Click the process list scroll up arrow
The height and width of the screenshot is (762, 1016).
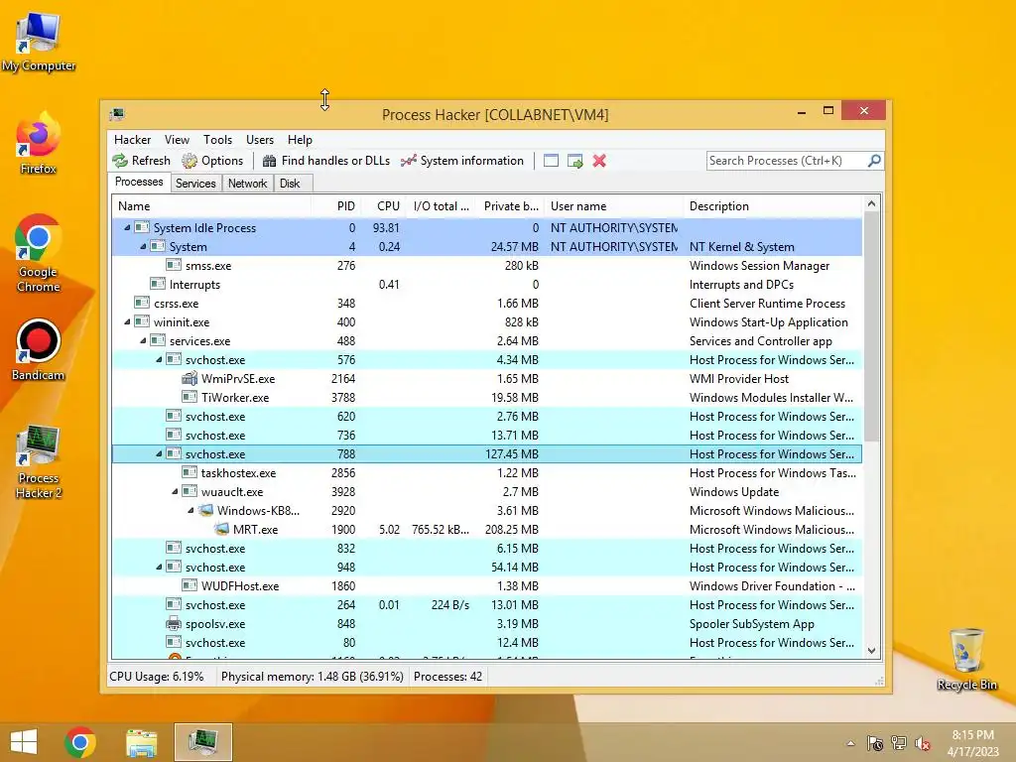coord(871,204)
